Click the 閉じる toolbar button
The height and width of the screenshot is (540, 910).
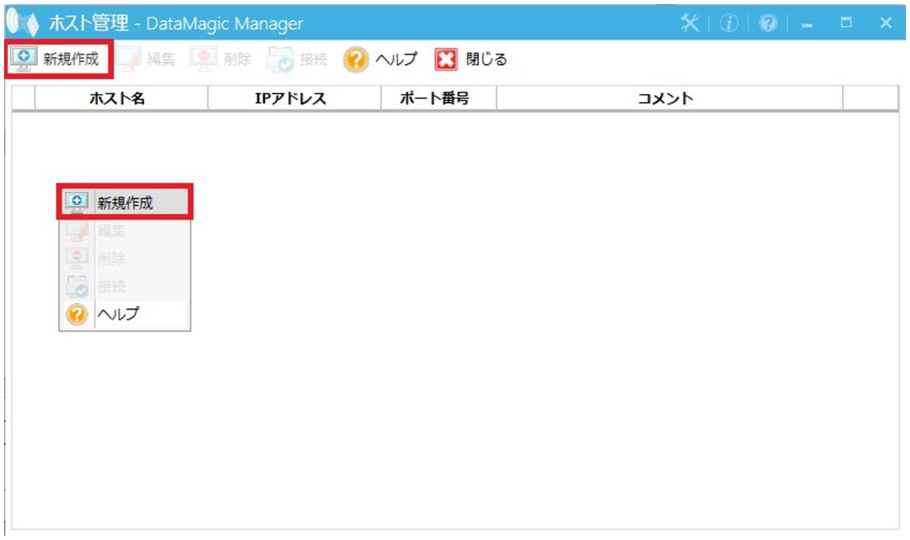point(471,59)
